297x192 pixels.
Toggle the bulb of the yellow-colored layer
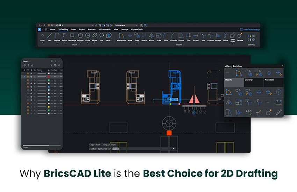(28, 107)
